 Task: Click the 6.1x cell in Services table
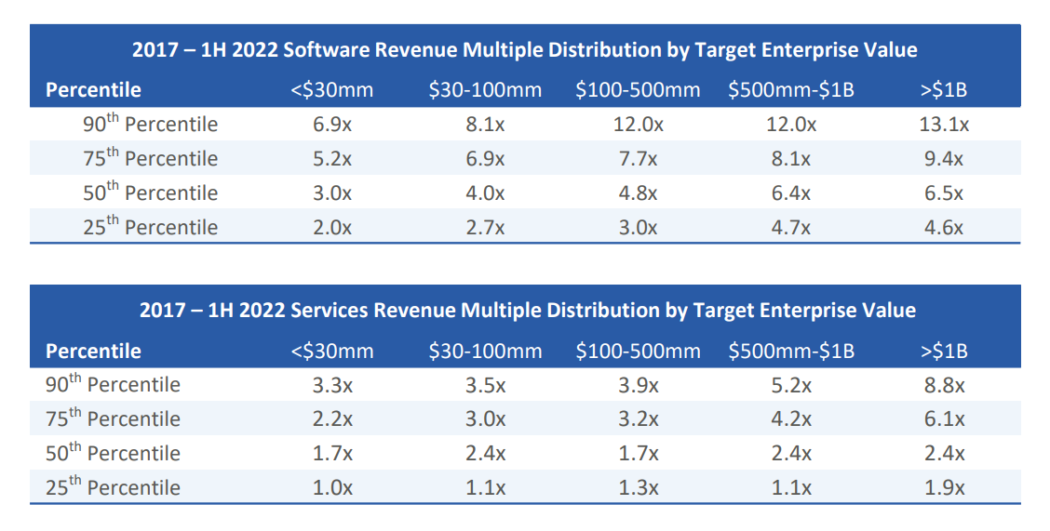[x=944, y=419]
